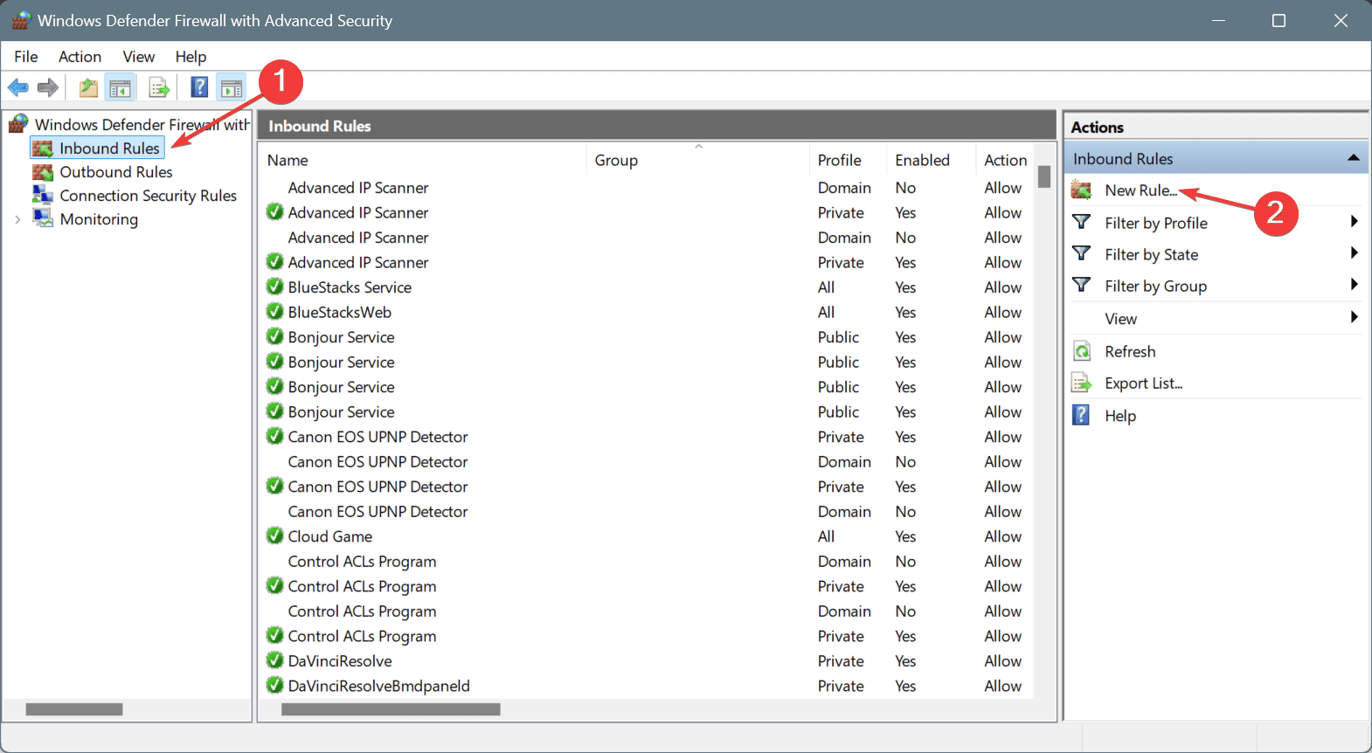
Task: Click the Back arrow toolbar icon
Action: point(18,87)
